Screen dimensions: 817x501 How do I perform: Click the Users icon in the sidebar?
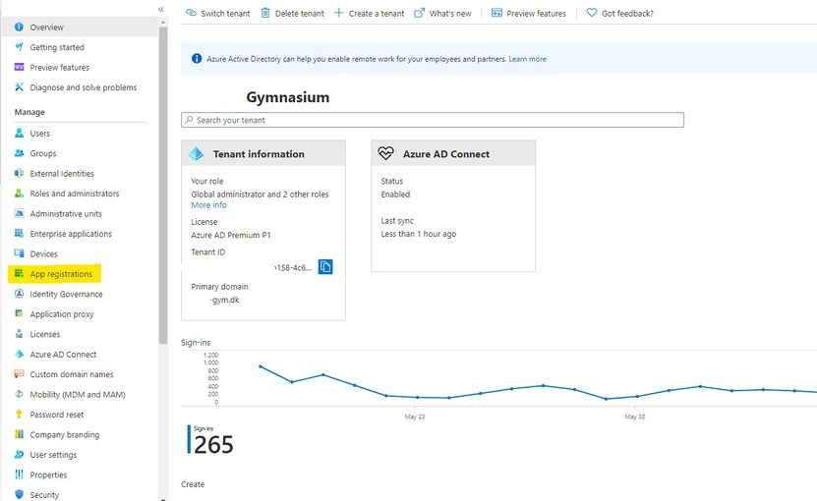pos(20,134)
